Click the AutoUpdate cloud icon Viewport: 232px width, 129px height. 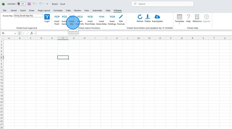point(157,17)
